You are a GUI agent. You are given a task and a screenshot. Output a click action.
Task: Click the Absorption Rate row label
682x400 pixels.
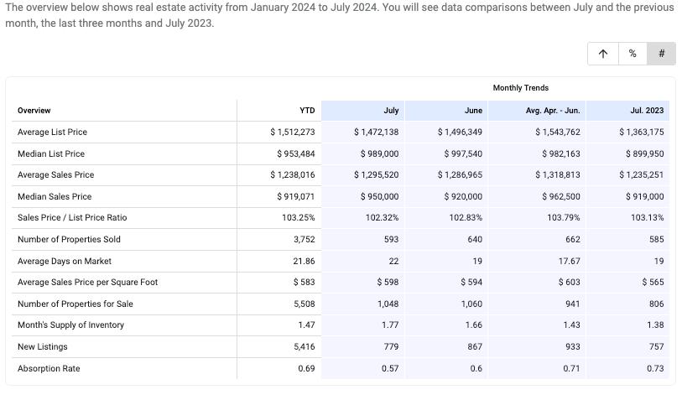49,369
